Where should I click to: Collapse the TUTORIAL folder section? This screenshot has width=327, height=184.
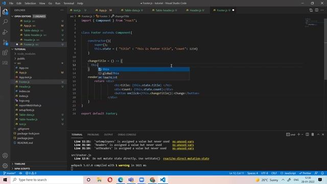pyautogui.click(x=20, y=49)
